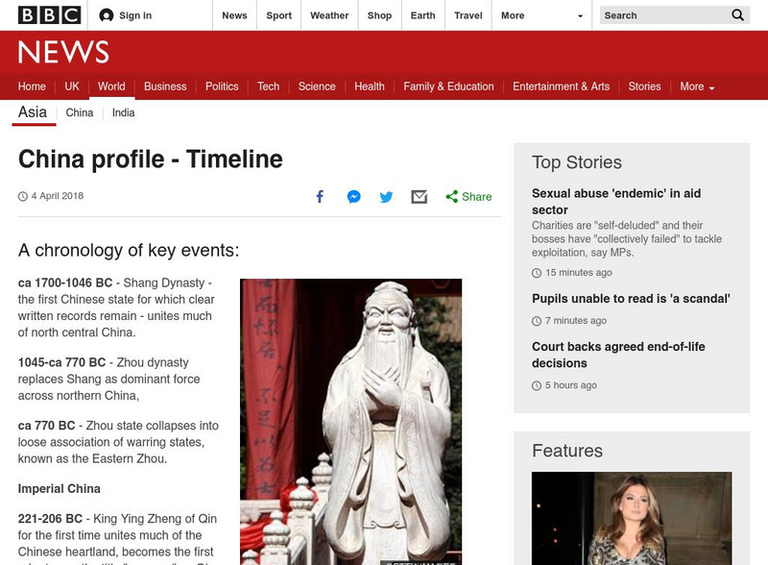Select the India sub-section link
The height and width of the screenshot is (565, 768).
click(124, 112)
